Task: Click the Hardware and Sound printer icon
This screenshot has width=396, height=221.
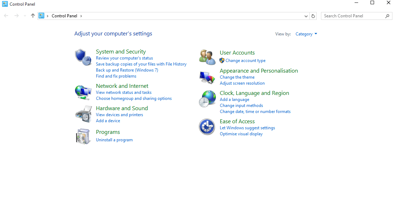Action: [x=83, y=114]
